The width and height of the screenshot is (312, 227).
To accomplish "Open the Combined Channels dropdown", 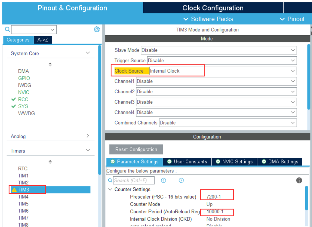I will click(228, 123).
